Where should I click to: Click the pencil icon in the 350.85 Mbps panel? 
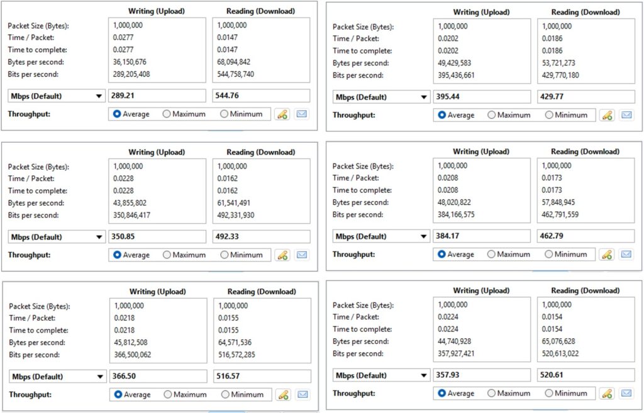click(282, 255)
